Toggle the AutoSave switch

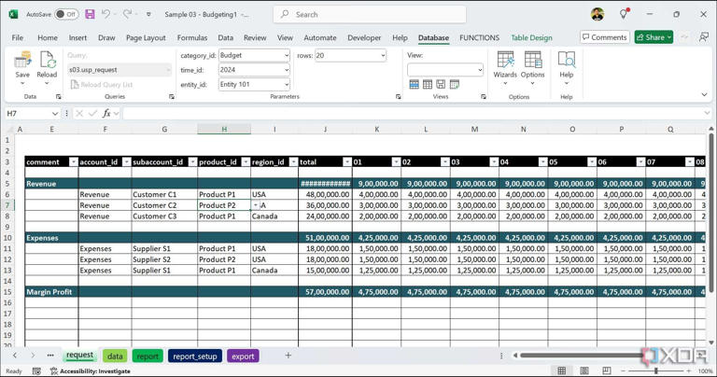tap(65, 15)
